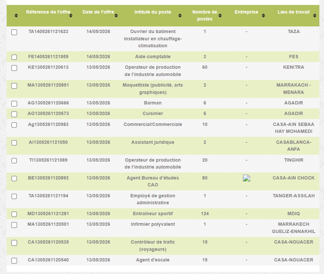Tick checkbox for Agent Bureau d'études CAO
The height and width of the screenshot is (274, 324).
tap(14, 178)
